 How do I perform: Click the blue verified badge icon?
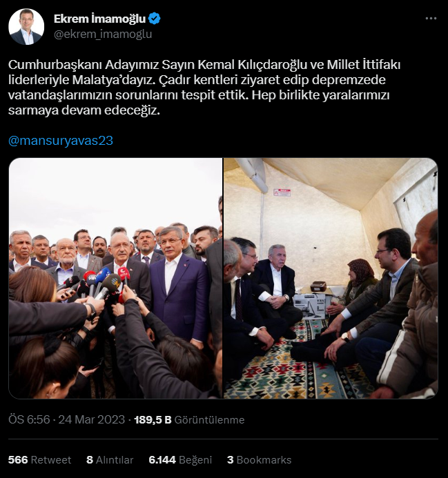155,19
